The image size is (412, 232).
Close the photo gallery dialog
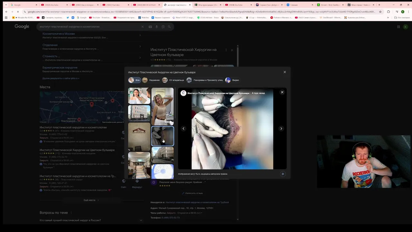point(285,72)
